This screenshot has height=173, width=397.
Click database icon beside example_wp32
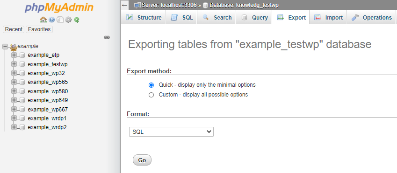coord(22,73)
